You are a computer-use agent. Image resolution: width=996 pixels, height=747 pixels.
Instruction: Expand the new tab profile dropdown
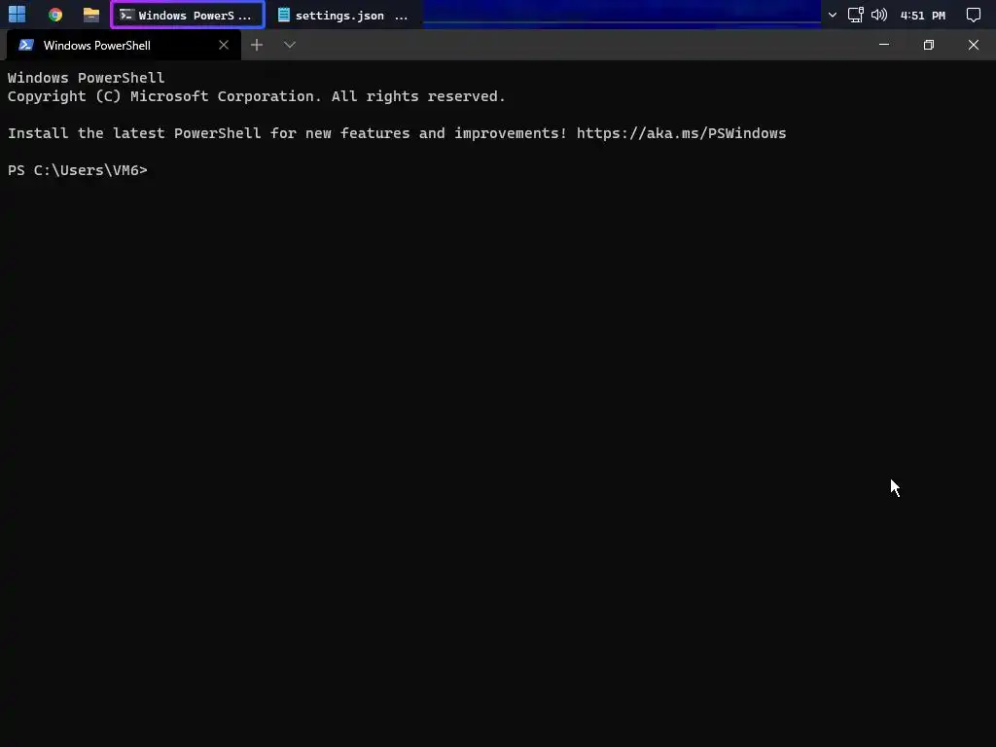pos(290,45)
